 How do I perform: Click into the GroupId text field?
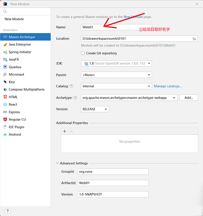[113, 172]
